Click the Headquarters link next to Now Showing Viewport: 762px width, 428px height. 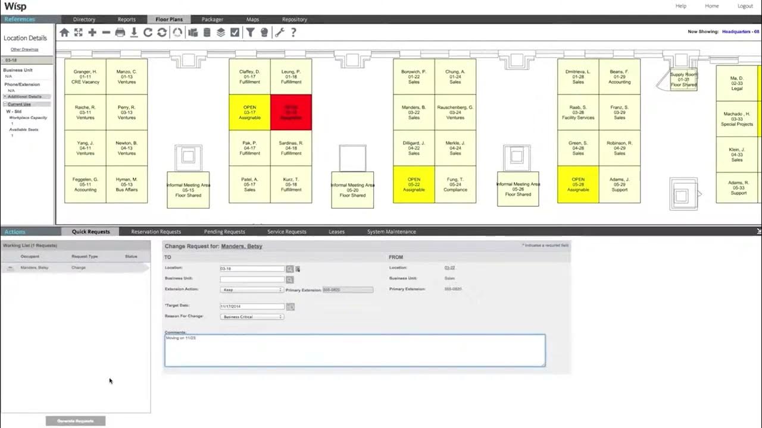(741, 32)
